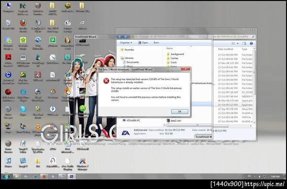This screenshot has width=287, height=189.
Task: Select the Crack folder in the file list
Action: 172,62
